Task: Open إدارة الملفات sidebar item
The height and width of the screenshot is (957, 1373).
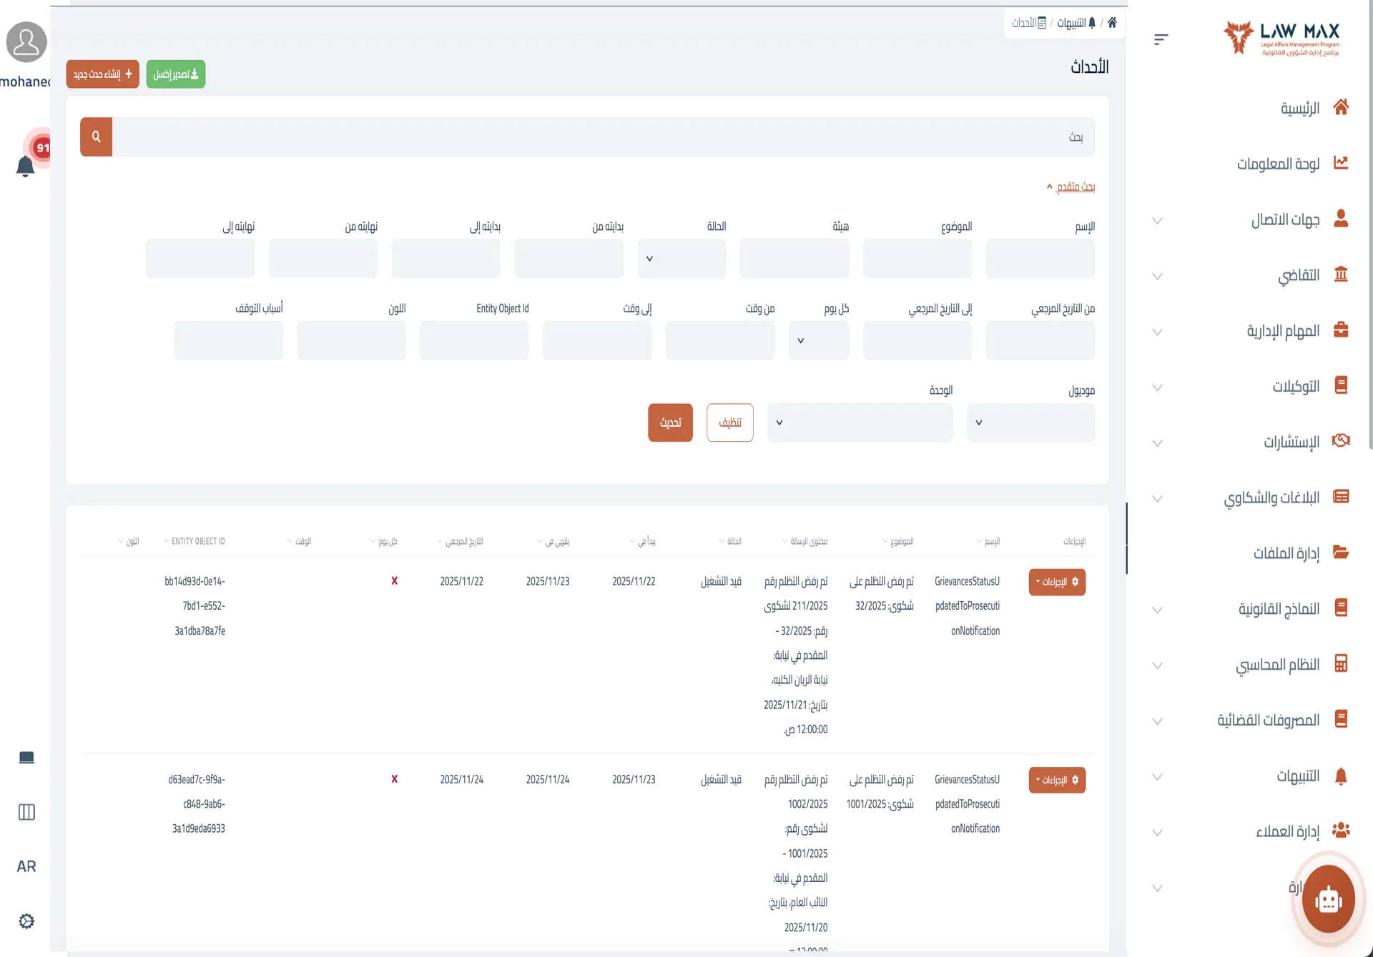Action: (1286, 553)
